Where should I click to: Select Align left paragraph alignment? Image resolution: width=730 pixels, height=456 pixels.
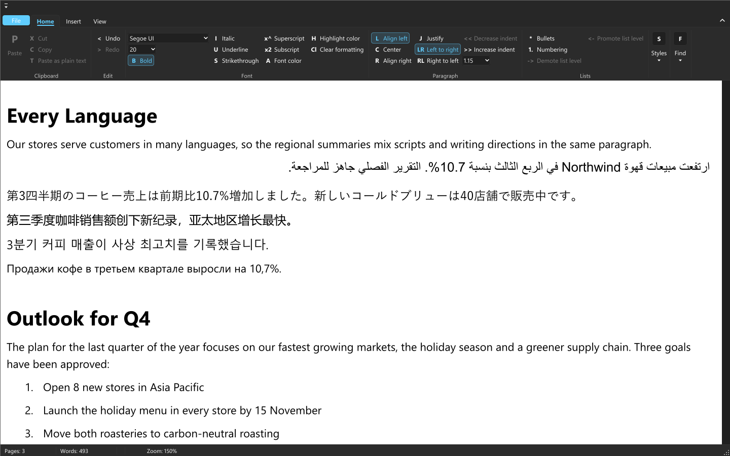[390, 39]
